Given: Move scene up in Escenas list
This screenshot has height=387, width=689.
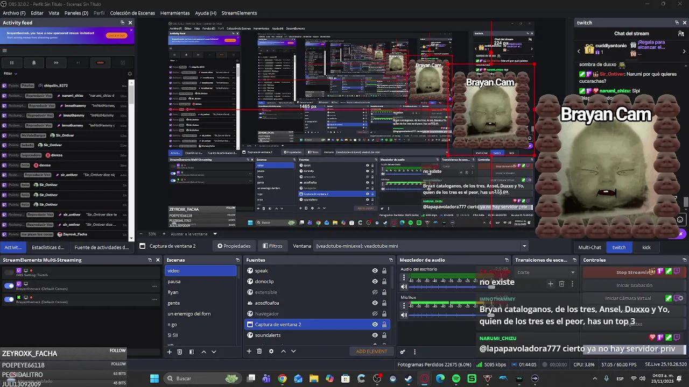Looking at the screenshot, I should tap(203, 352).
